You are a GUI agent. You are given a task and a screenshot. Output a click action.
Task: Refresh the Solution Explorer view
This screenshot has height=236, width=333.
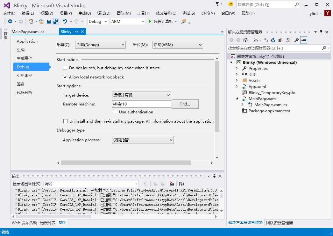tap(273, 40)
